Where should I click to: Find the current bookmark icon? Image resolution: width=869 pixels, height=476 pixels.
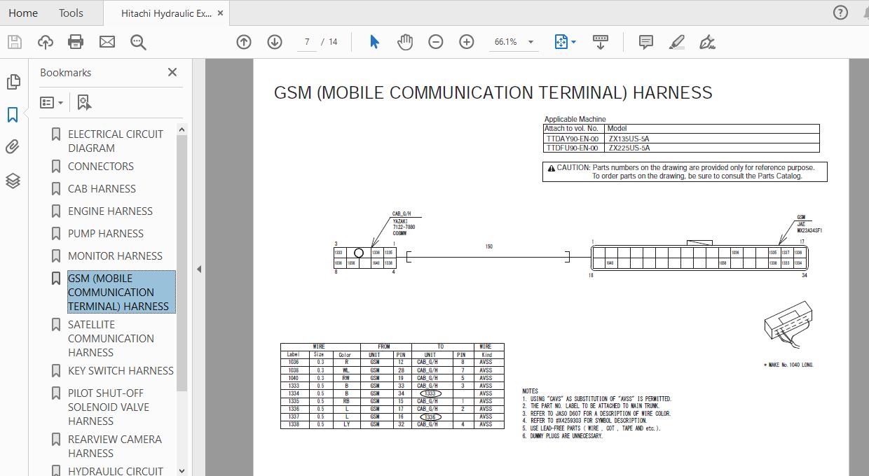(84, 102)
